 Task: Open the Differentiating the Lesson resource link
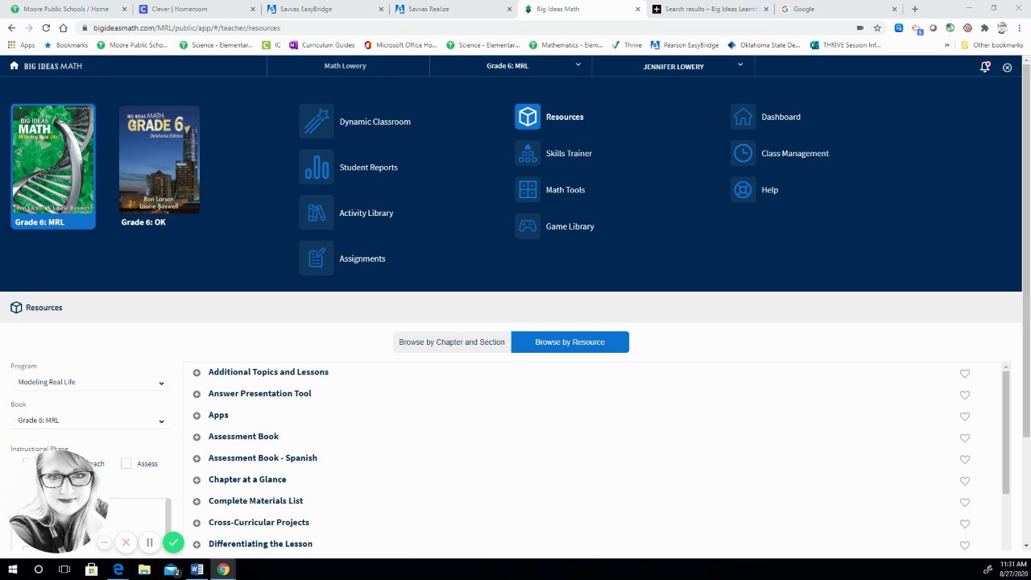[x=260, y=544]
